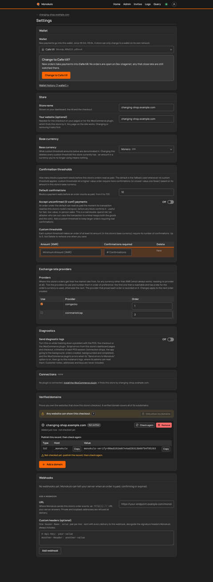The width and height of the screenshot is (213, 582).
Task: Click Only allow my domains button
Action: (x=156, y=414)
